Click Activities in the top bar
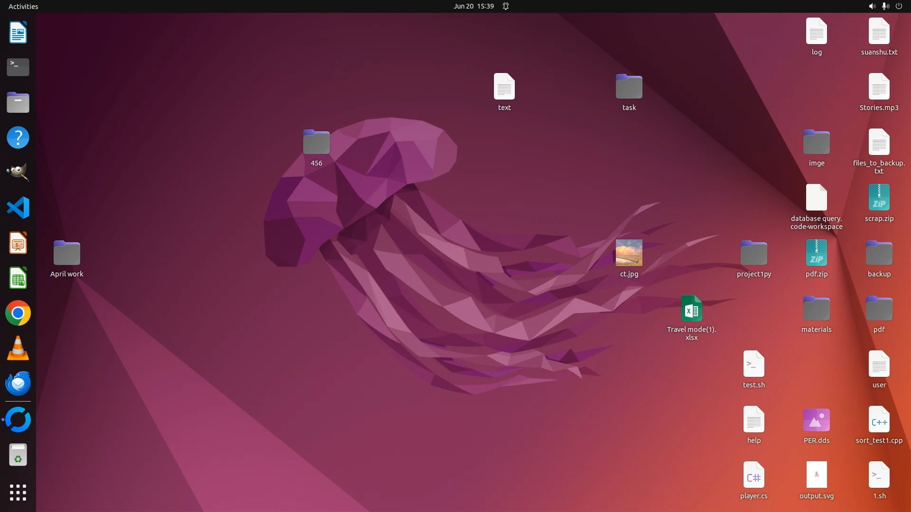 23,6
